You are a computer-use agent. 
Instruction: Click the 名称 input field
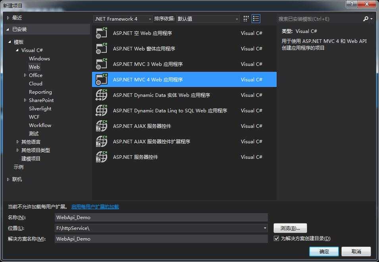pyautogui.click(x=161, y=217)
